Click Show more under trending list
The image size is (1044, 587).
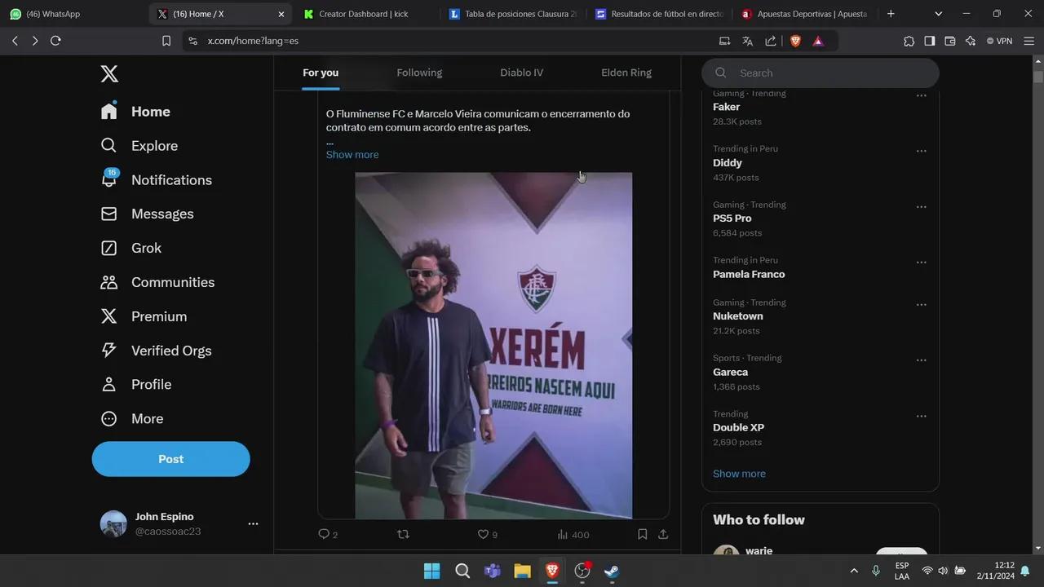pyautogui.click(x=739, y=474)
